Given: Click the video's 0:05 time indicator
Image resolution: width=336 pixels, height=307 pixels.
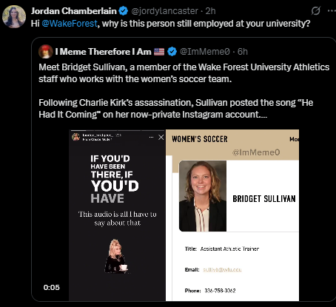Looking at the screenshot, I should (x=52, y=287).
